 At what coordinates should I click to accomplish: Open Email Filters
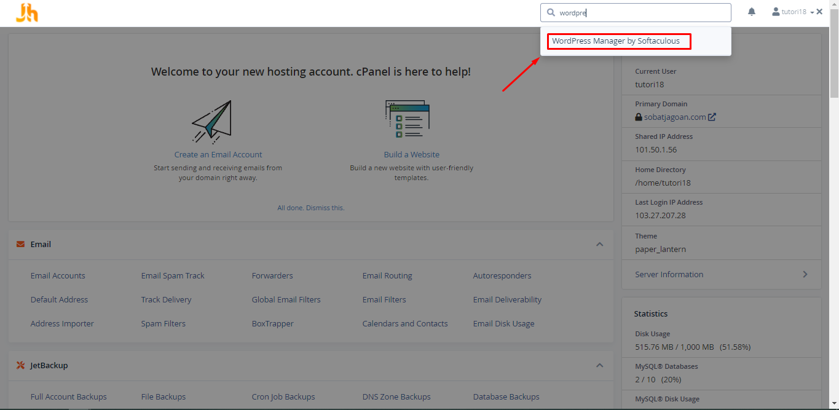[x=384, y=299]
